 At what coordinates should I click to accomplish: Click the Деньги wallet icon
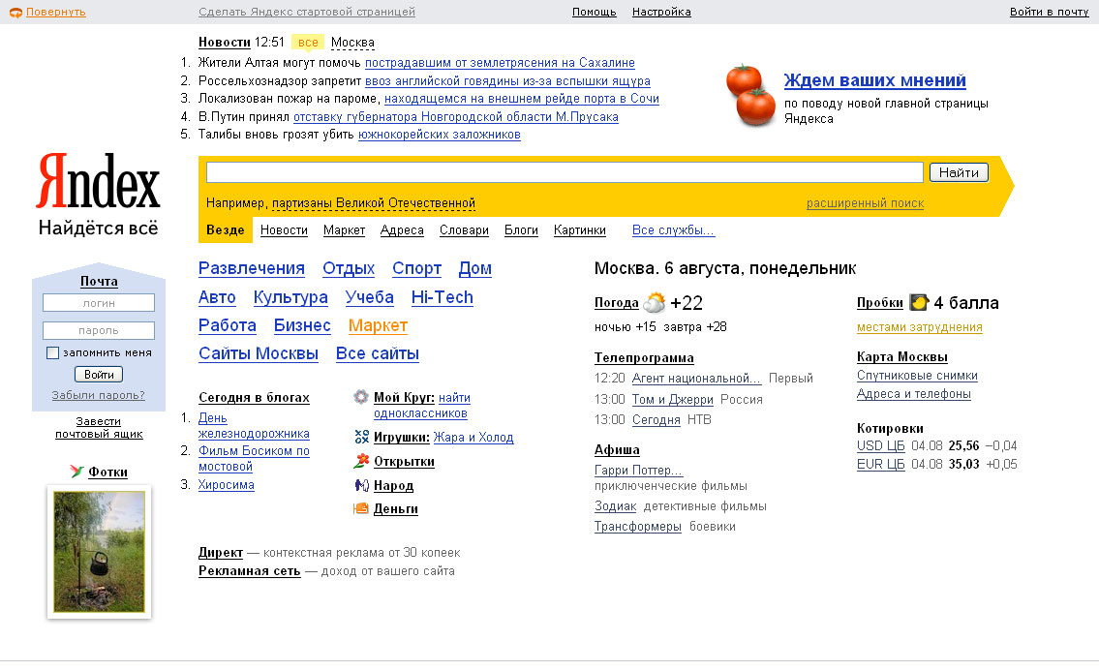[x=362, y=509]
